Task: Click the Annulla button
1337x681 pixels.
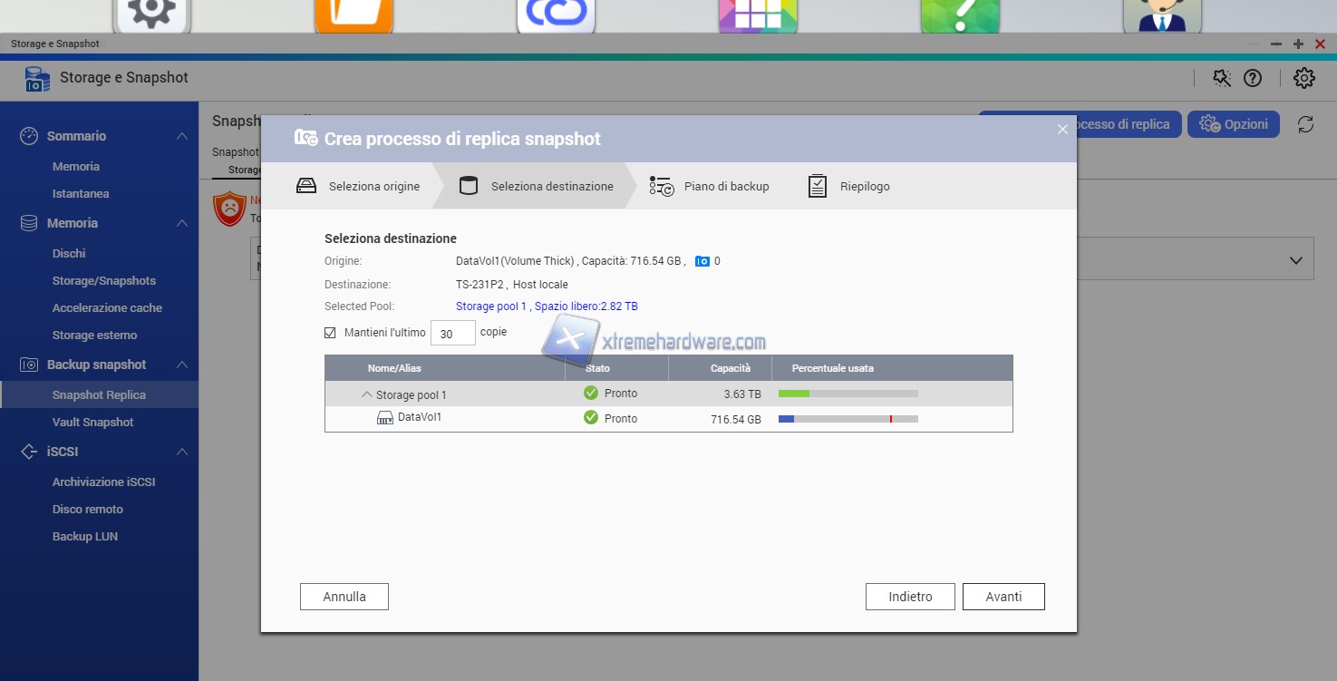Action: 344,597
